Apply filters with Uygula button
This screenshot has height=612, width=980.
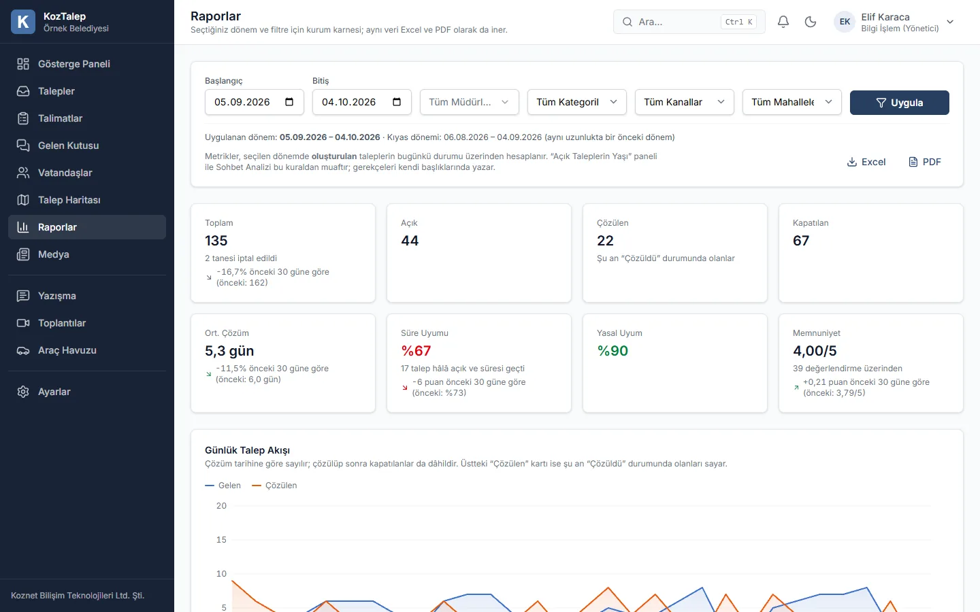point(900,103)
